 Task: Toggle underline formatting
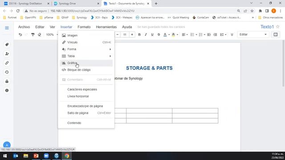click(152, 35)
